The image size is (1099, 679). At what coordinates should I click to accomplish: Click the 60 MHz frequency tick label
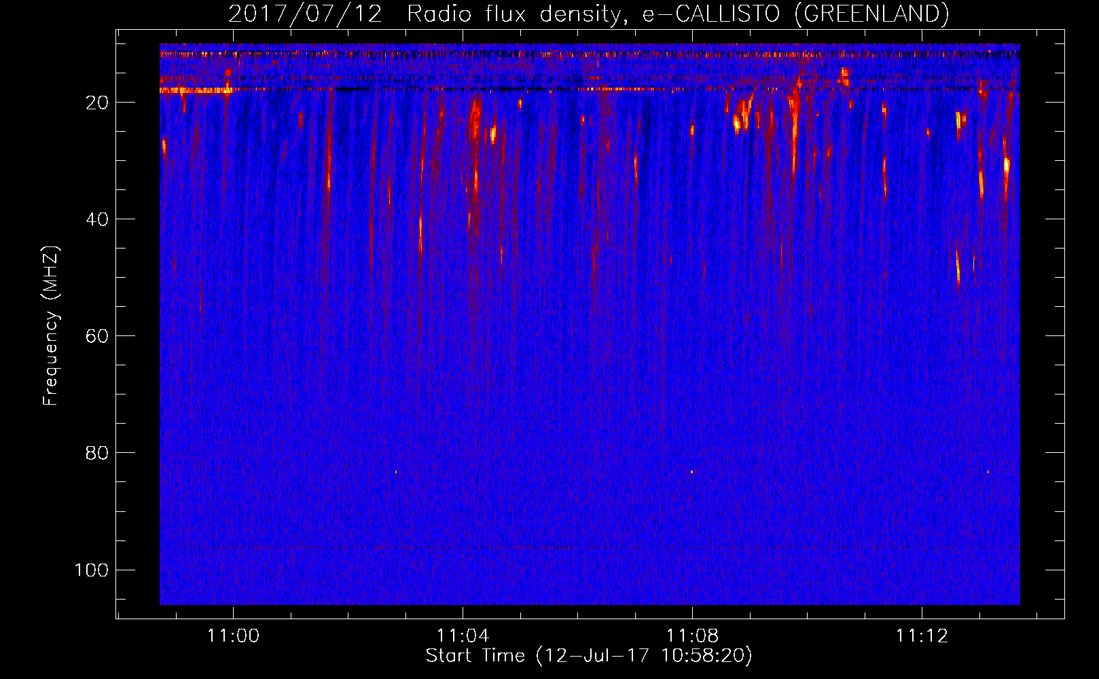pos(97,336)
